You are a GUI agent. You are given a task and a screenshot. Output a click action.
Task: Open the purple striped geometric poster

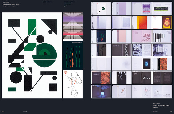pos(73,26)
